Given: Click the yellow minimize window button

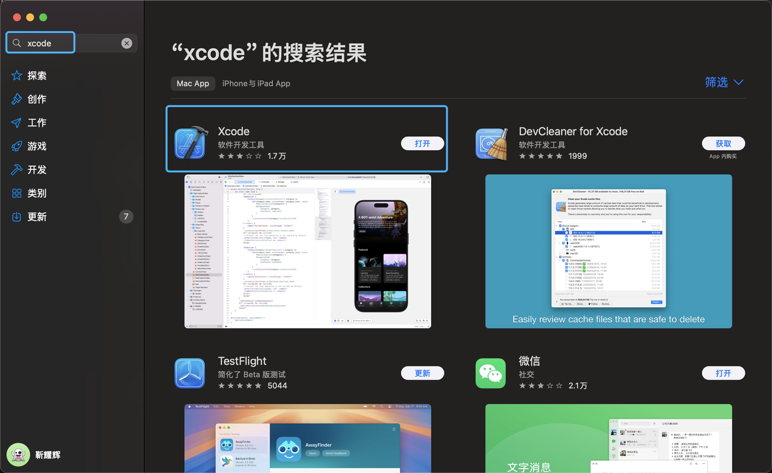Looking at the screenshot, I should point(30,17).
